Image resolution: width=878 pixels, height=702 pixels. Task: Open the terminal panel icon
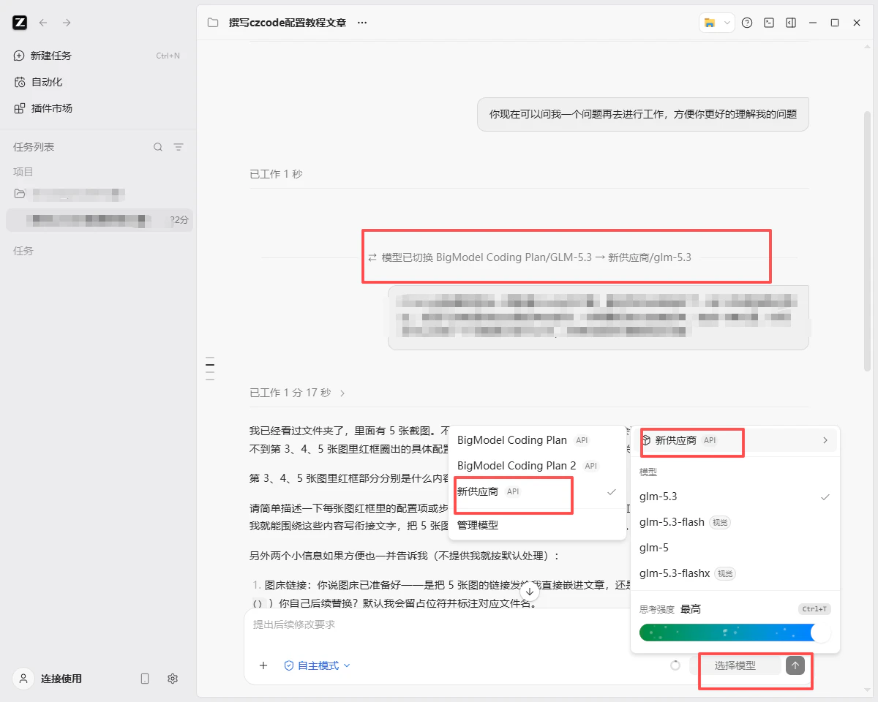pos(769,23)
